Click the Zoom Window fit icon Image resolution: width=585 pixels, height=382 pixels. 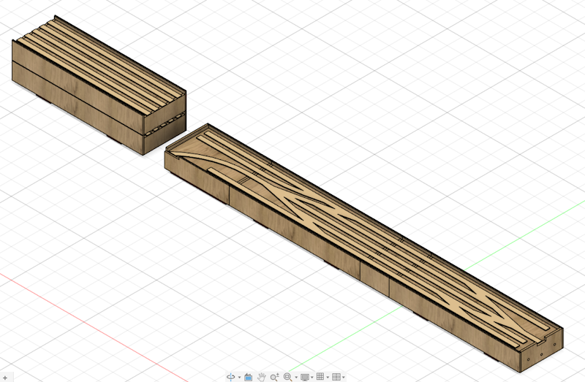[x=288, y=377]
